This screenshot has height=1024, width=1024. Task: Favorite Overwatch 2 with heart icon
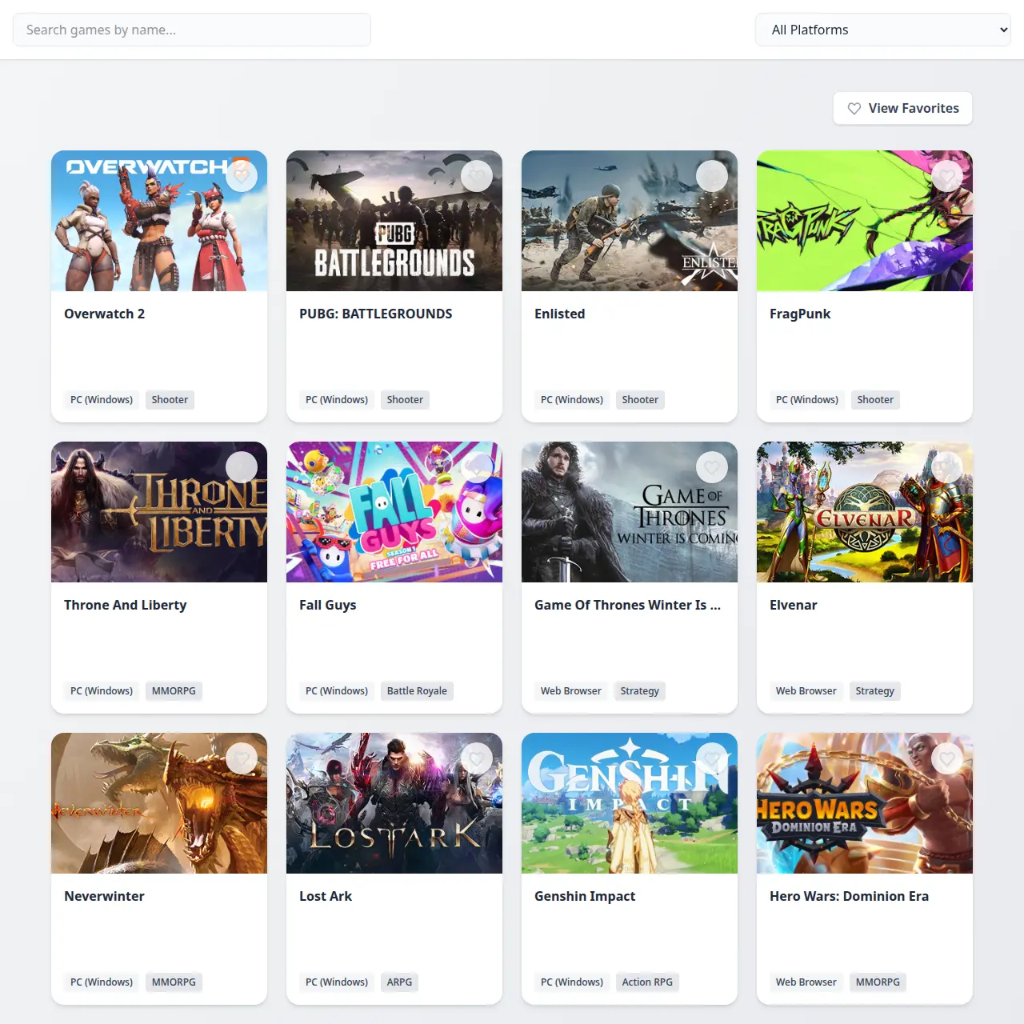coord(241,176)
